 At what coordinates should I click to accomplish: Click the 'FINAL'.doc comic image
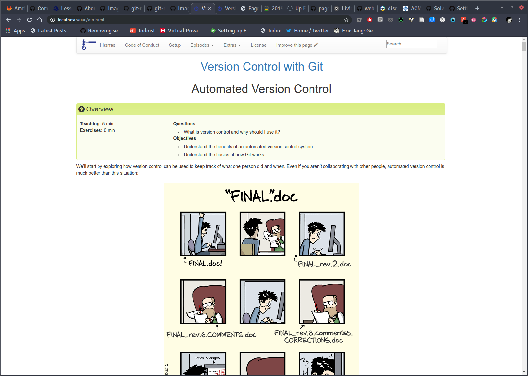pyautogui.click(x=262, y=279)
